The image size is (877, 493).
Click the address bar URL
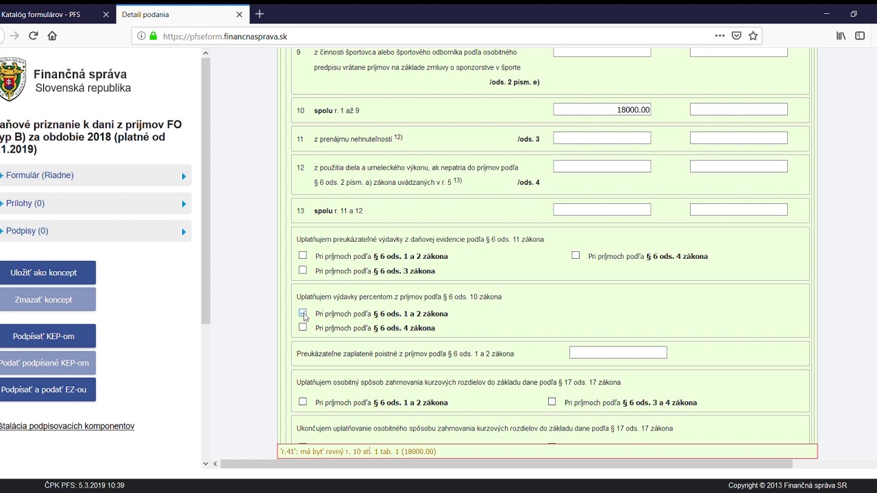(225, 36)
